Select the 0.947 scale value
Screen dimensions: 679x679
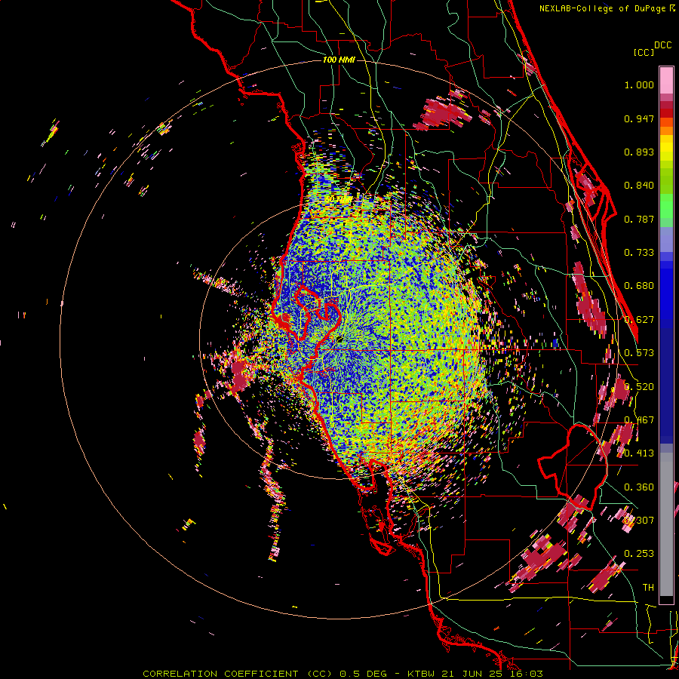[x=639, y=118]
